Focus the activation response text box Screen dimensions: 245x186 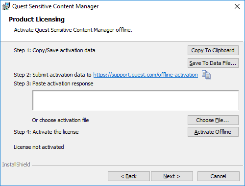click(135, 101)
